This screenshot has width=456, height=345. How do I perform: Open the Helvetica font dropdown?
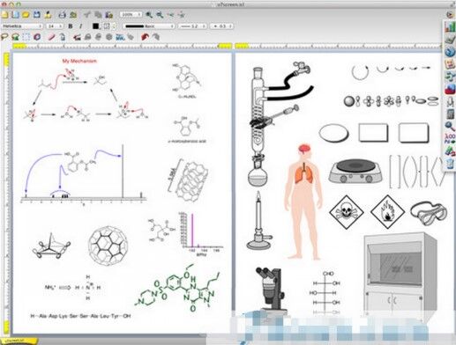pos(22,26)
